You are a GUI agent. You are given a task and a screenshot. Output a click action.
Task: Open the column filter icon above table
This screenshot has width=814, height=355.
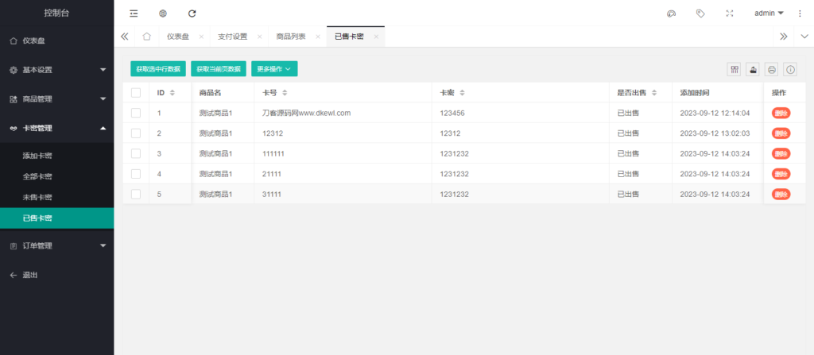tap(734, 70)
